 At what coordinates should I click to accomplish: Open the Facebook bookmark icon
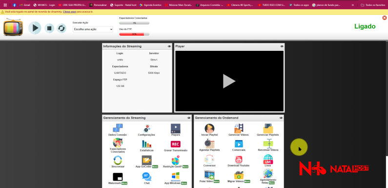click(x=15, y=5)
